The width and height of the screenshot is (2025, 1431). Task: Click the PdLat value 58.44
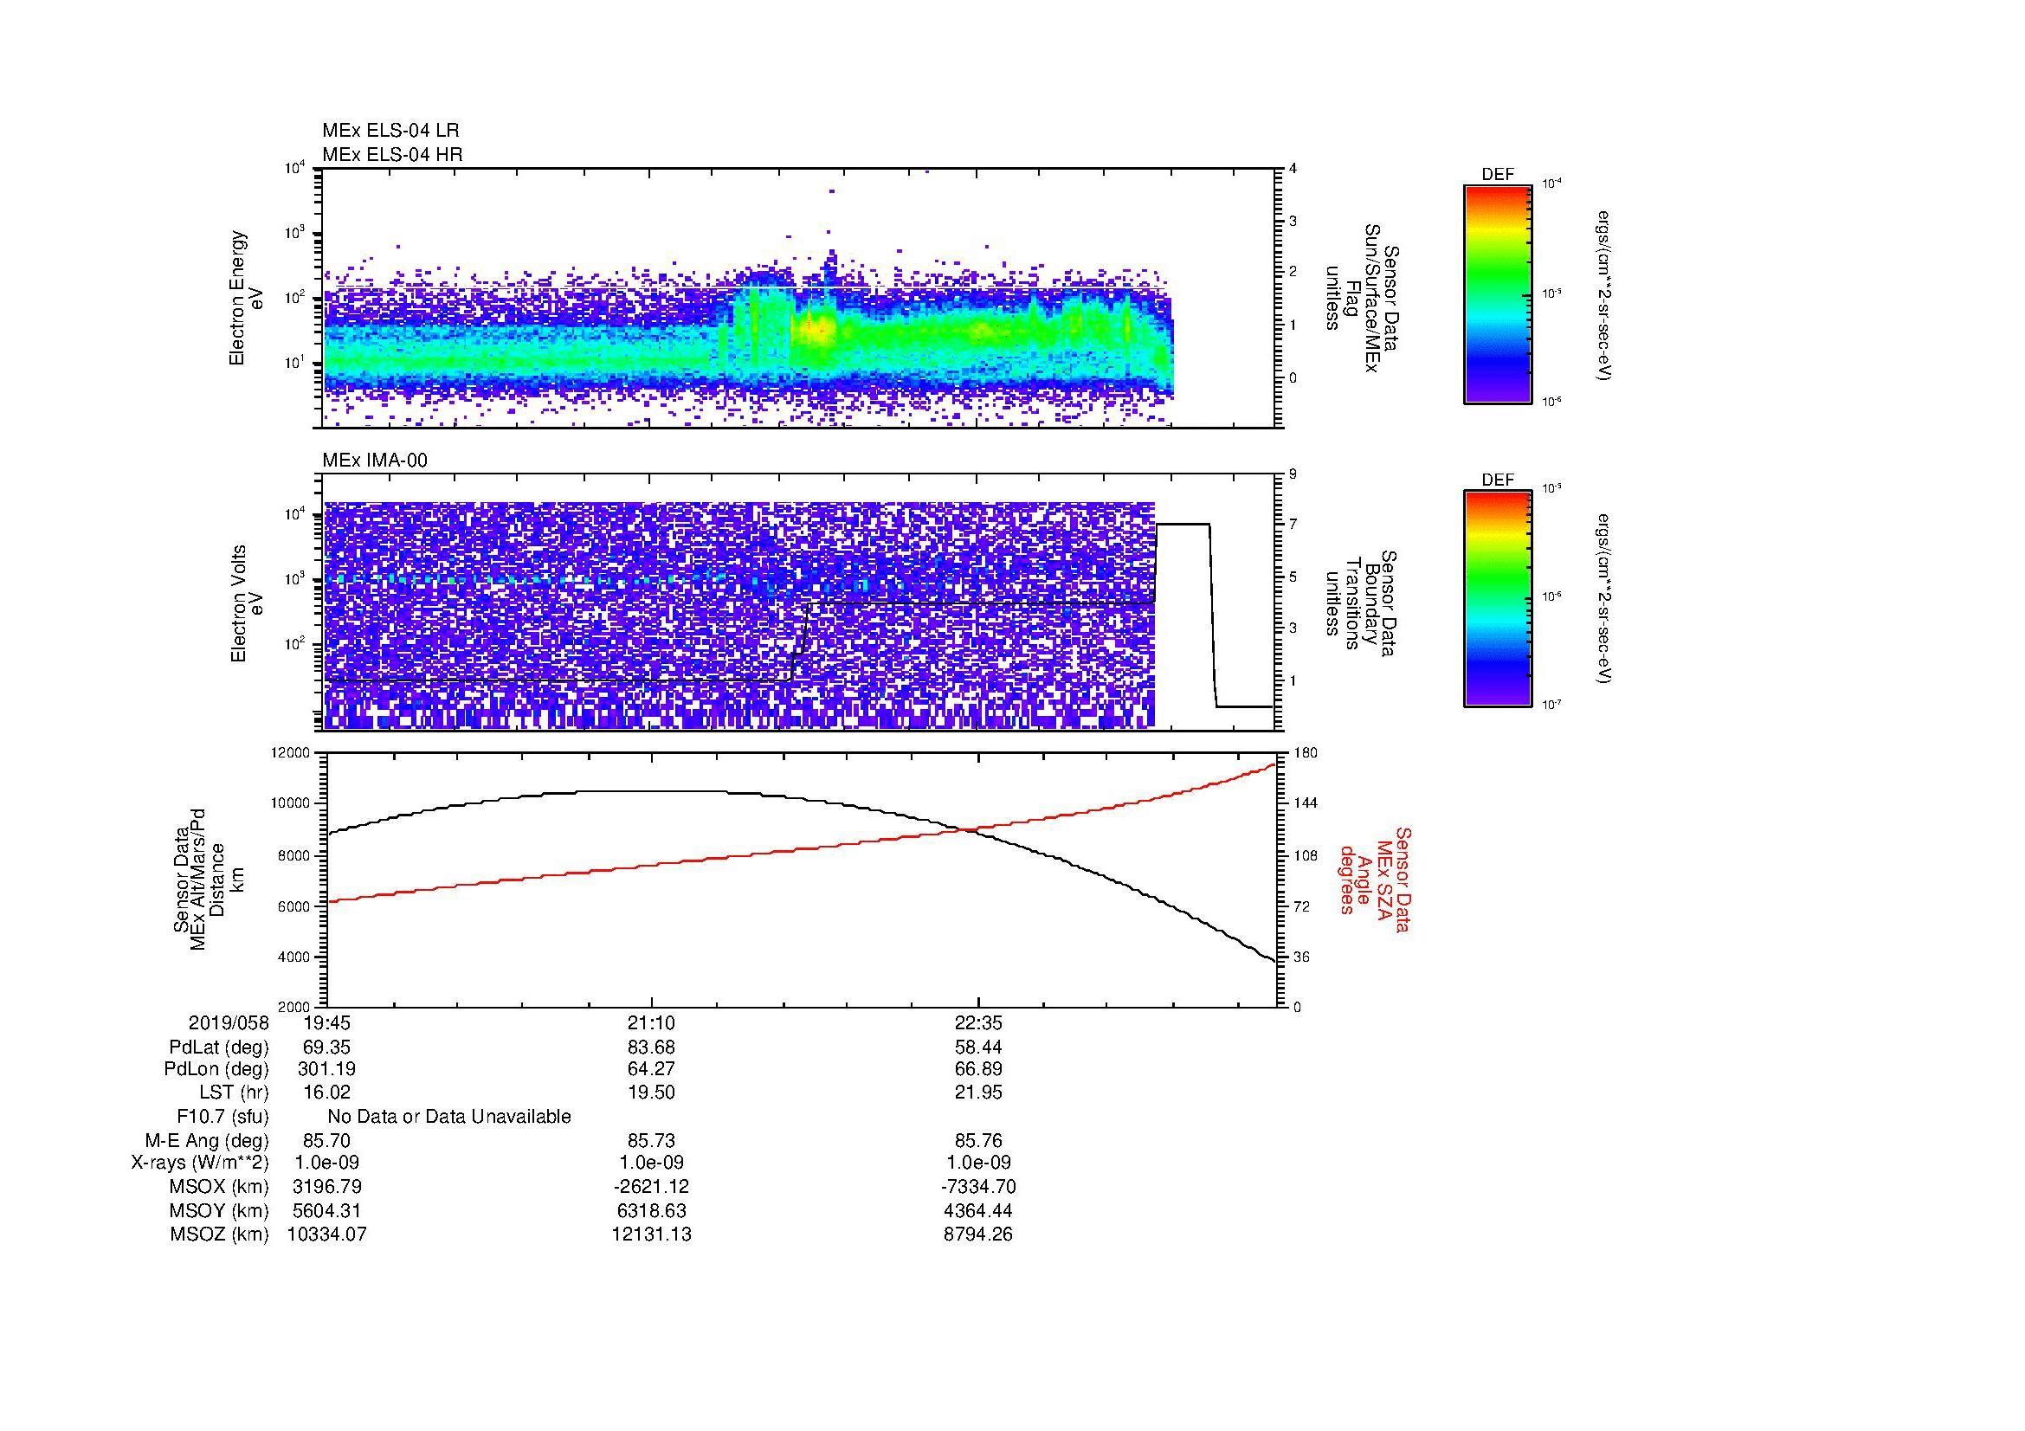(978, 1047)
